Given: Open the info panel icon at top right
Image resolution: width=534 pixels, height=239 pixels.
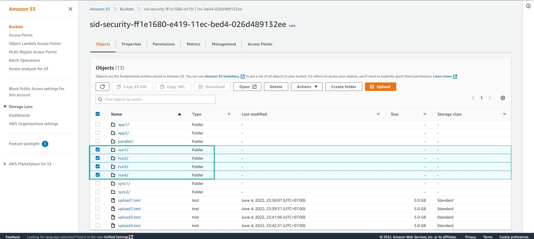Looking at the screenshot, I should (528, 6).
